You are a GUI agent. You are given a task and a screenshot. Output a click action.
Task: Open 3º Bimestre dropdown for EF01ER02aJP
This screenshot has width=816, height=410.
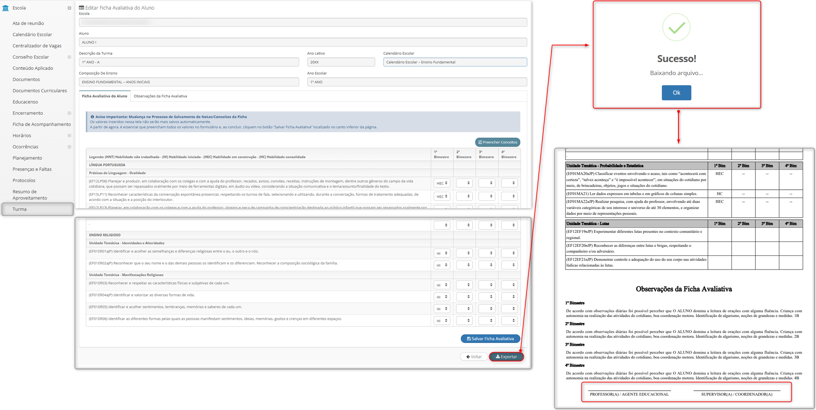point(487,265)
